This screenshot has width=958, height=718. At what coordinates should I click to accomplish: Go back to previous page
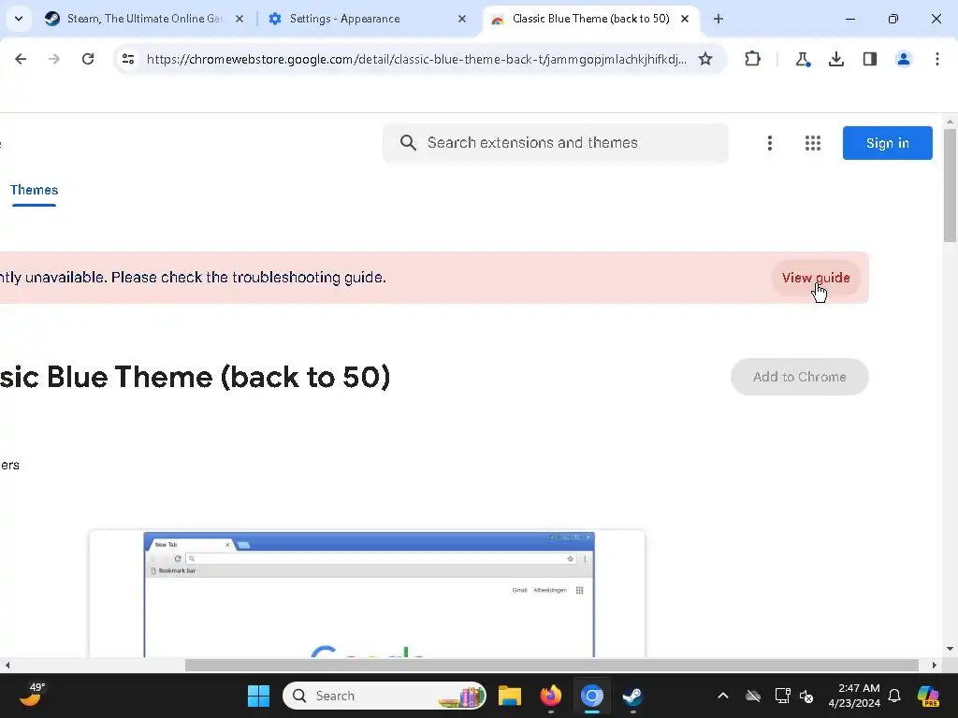pos(21,59)
